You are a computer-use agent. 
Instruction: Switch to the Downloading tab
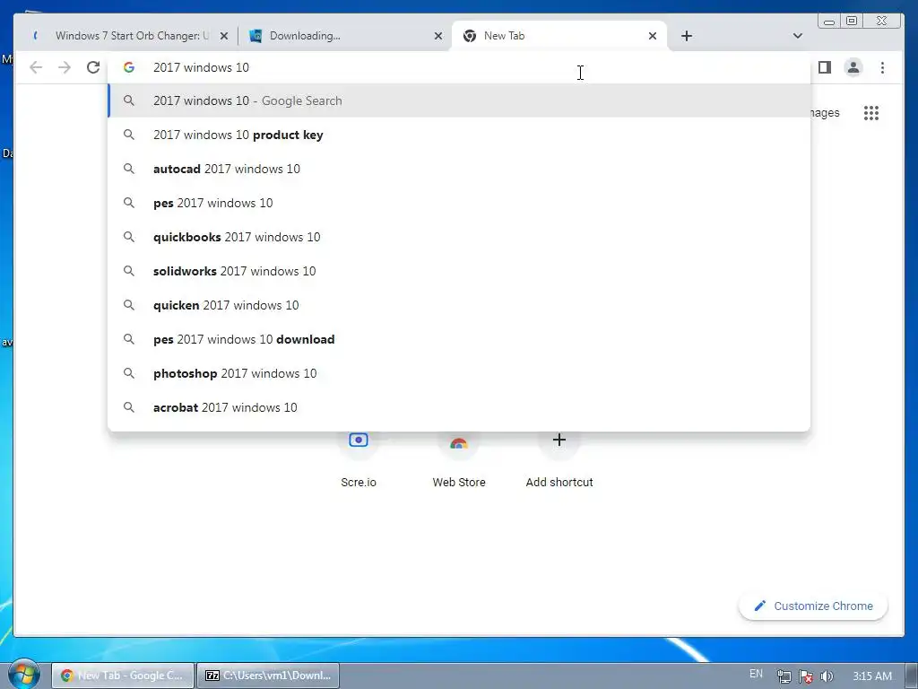point(344,36)
